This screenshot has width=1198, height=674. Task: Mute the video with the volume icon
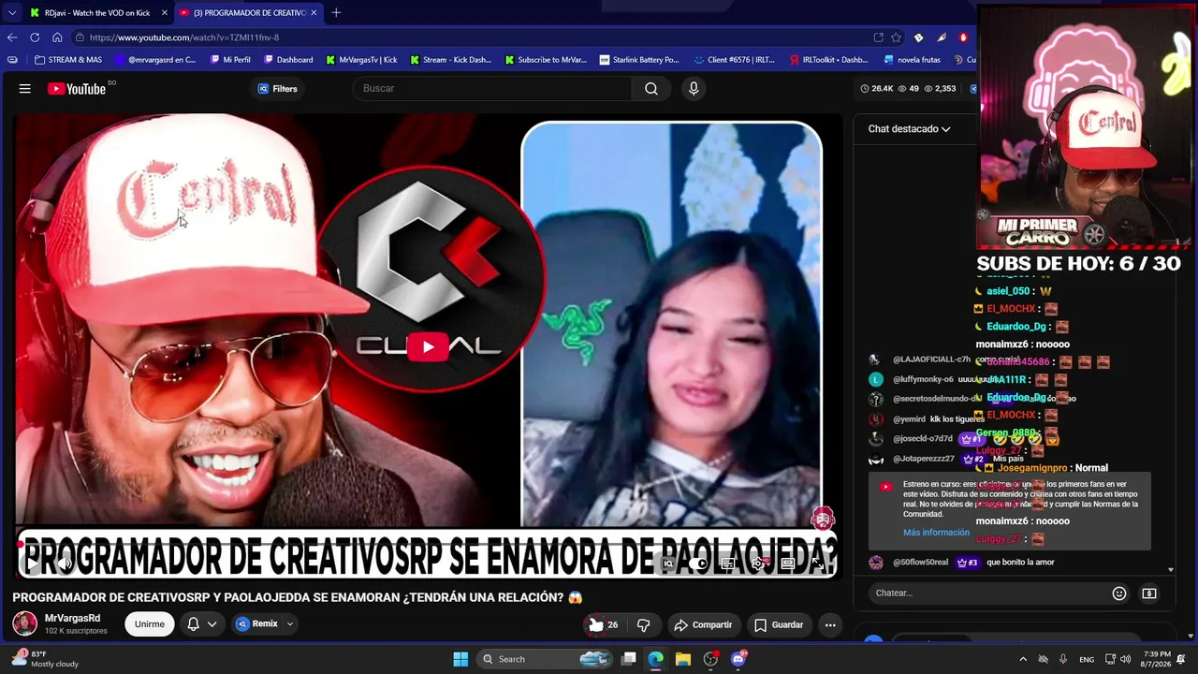pyautogui.click(x=66, y=564)
